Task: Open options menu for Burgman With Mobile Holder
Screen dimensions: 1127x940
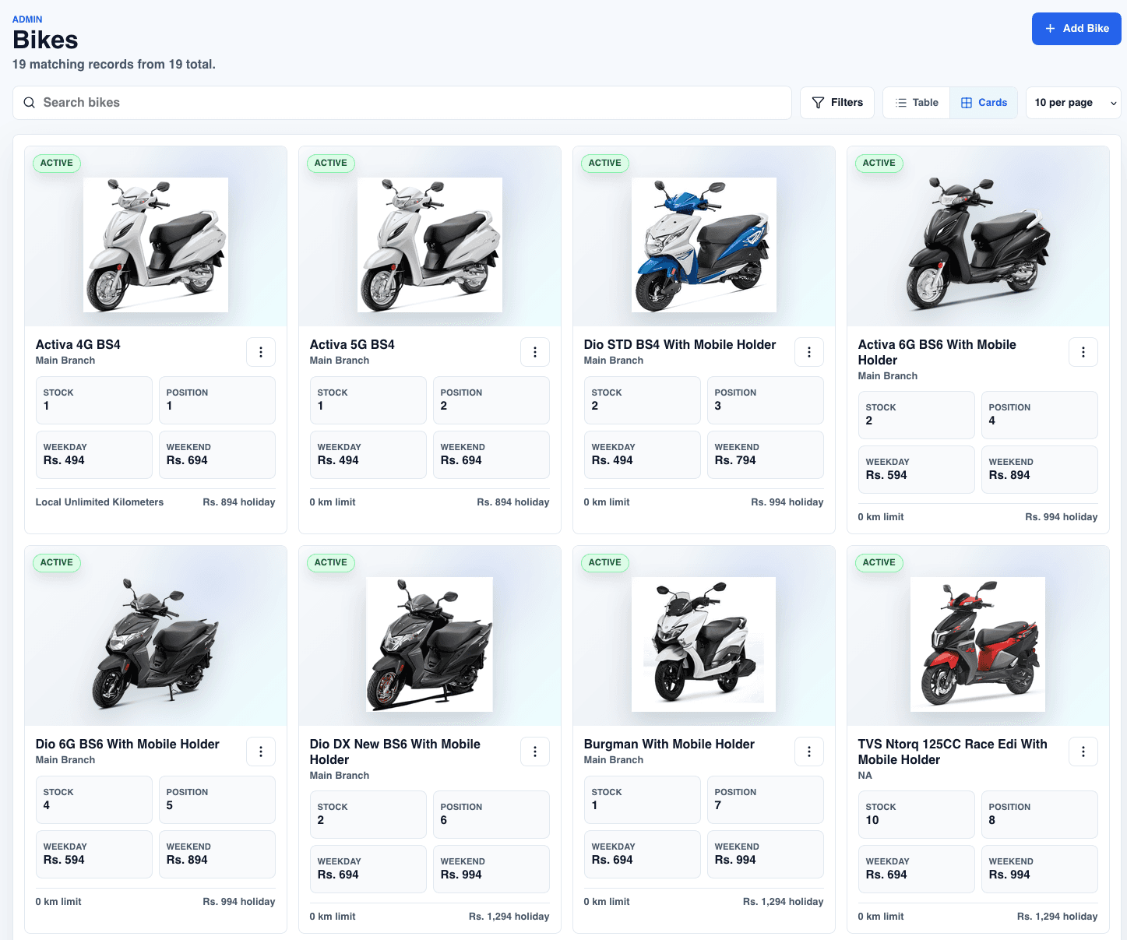Action: (x=809, y=752)
